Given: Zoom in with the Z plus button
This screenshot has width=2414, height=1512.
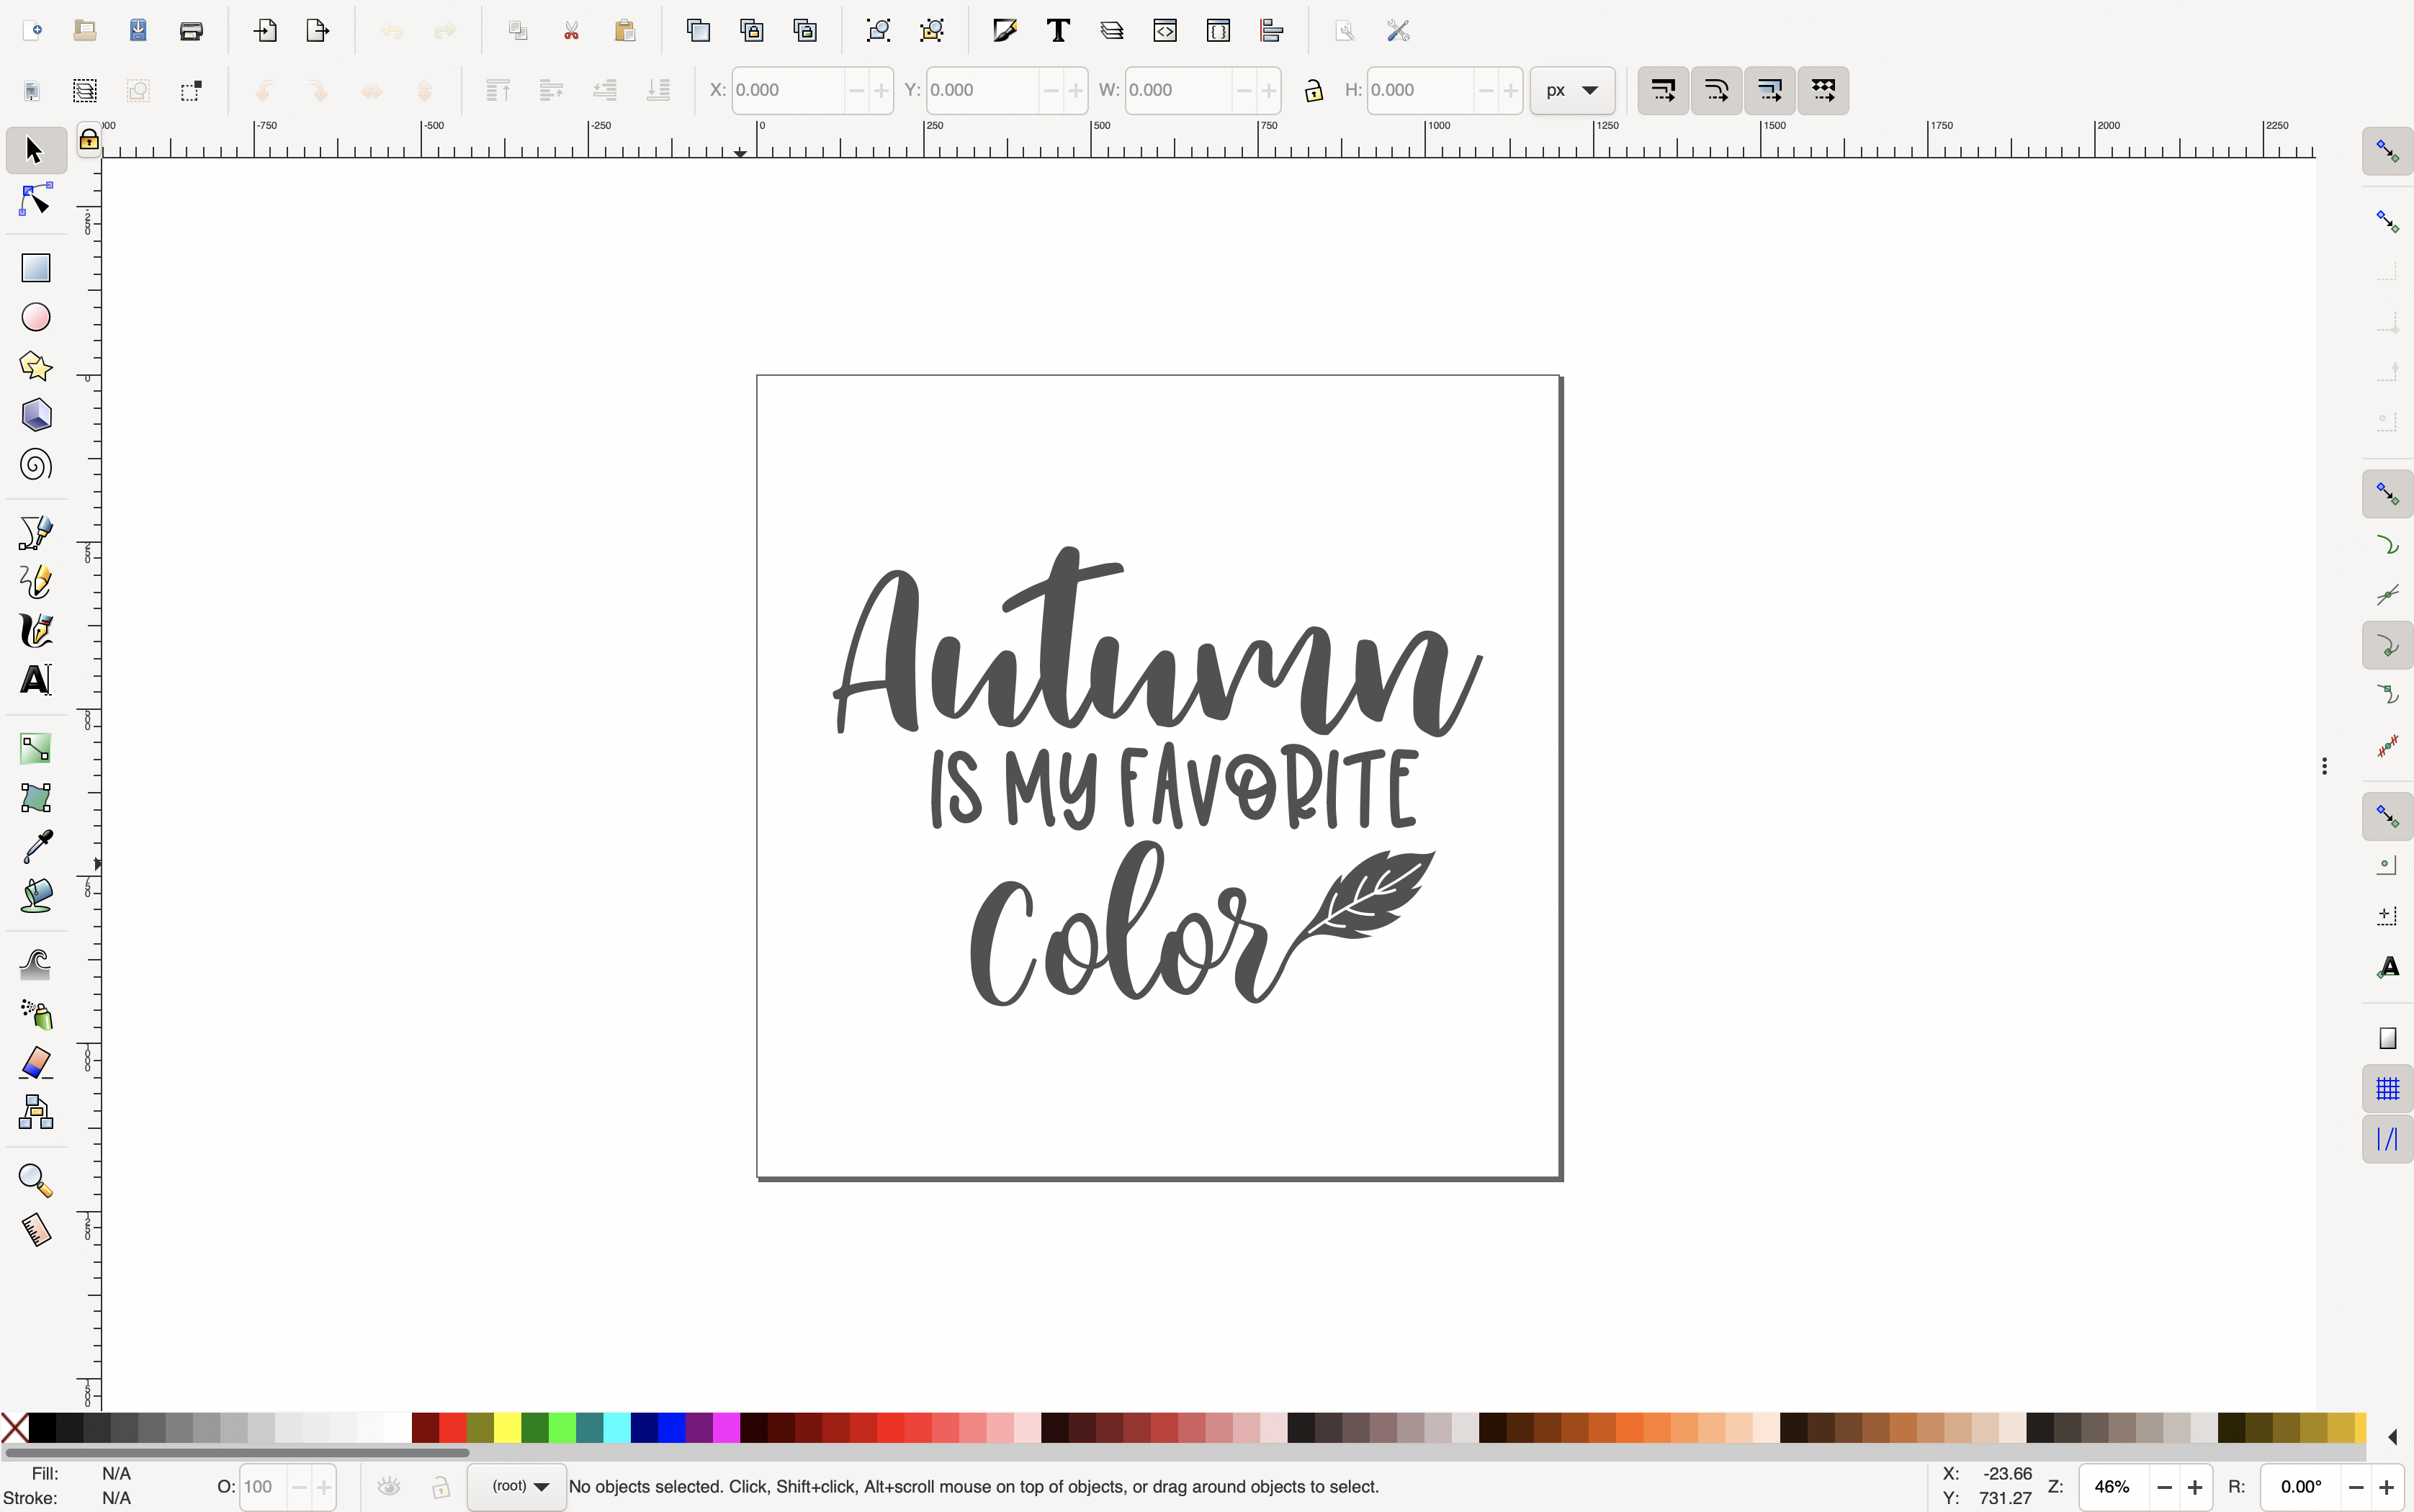Looking at the screenshot, I should click(2196, 1487).
